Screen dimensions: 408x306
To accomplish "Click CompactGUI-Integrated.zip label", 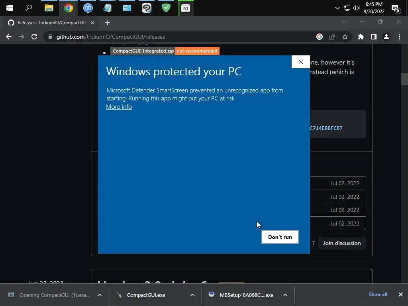I will click(x=143, y=51).
